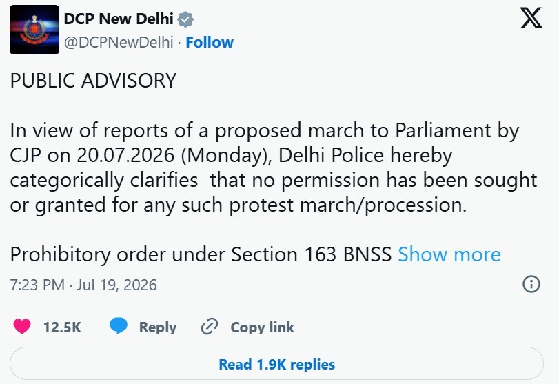The height and width of the screenshot is (384, 559).
Task: Click the 7:23 PM · Jul 19, 2026 timestamp
Action: (x=83, y=285)
